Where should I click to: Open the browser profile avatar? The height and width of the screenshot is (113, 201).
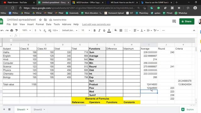pyautogui.click(x=195, y=8)
